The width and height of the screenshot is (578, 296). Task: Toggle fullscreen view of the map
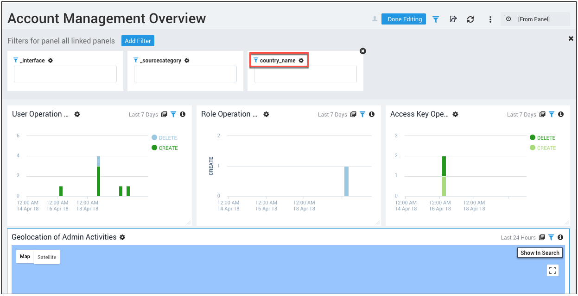[553, 271]
